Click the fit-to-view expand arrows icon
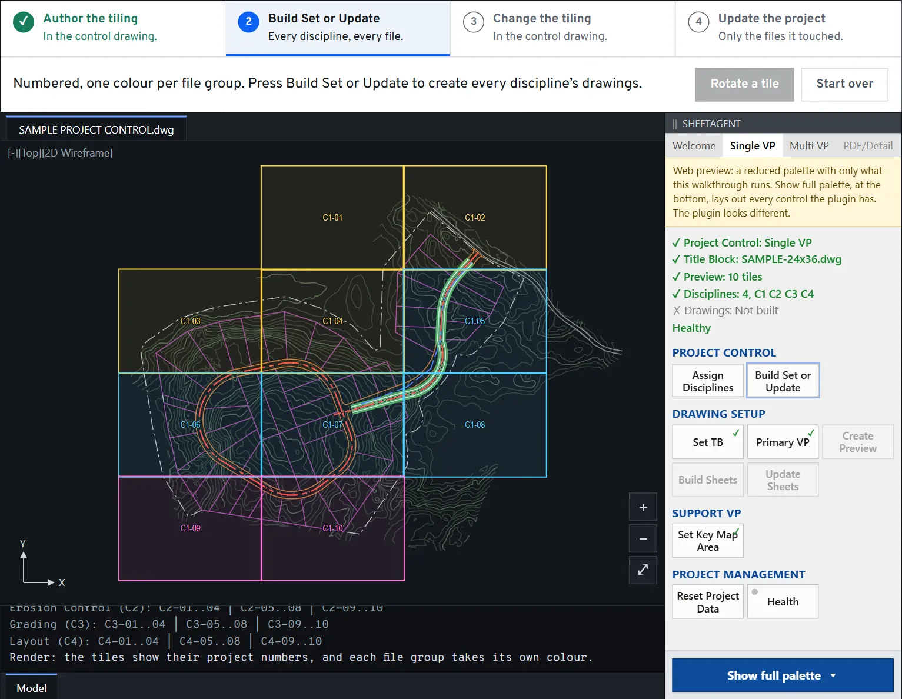The height and width of the screenshot is (699, 902). coord(643,570)
